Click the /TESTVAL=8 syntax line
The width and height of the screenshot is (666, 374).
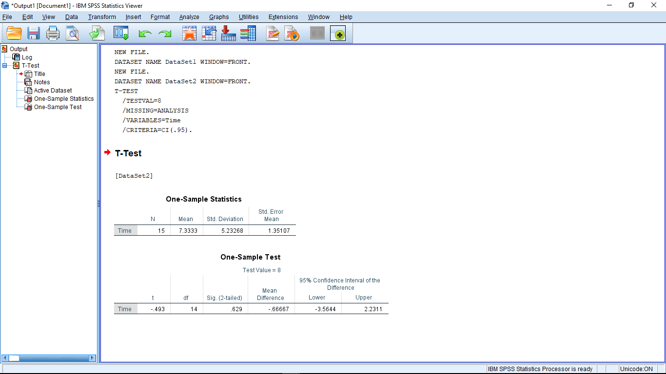(x=142, y=101)
